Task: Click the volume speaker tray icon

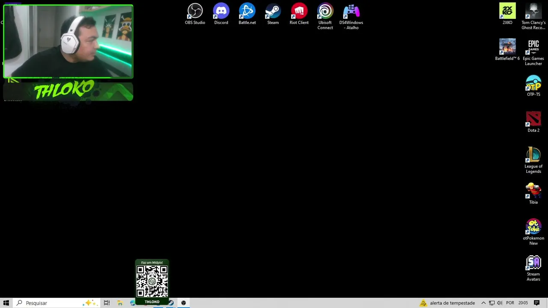Action: click(500, 303)
